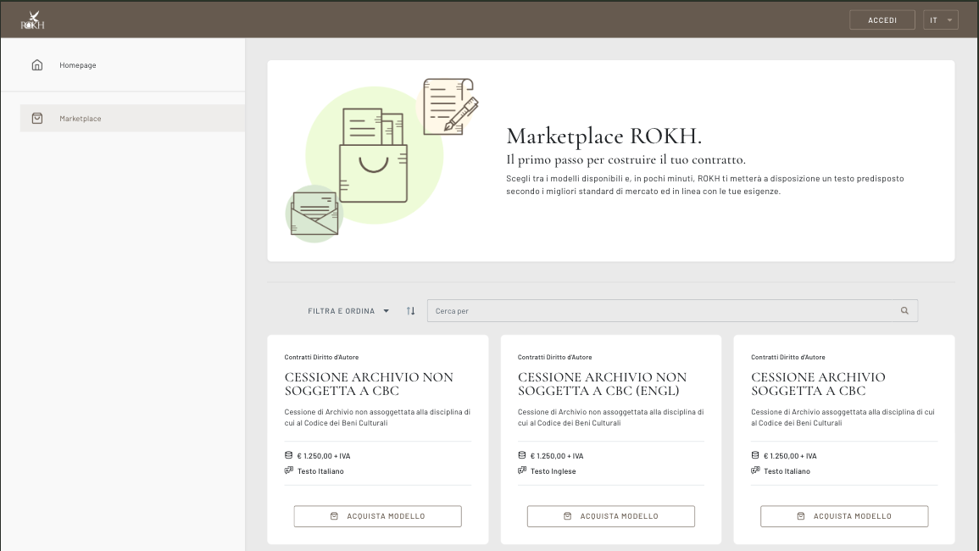Click the coin icon next to € 1.250,00 on first card
Screen dimensions: 979x551
coord(287,455)
